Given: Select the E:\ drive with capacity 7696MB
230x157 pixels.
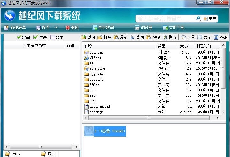Looking at the screenshot, I should pyautogui.click(x=105, y=131).
